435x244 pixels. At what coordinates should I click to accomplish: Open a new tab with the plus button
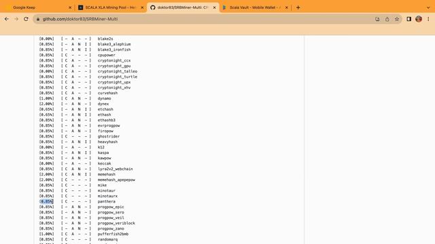pyautogui.click(x=298, y=7)
